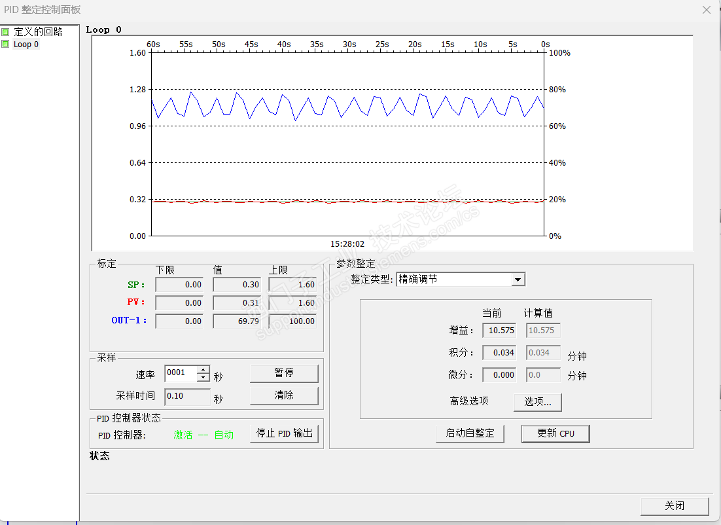Click the calculated 积分 value field
721x525 pixels.
click(x=543, y=352)
